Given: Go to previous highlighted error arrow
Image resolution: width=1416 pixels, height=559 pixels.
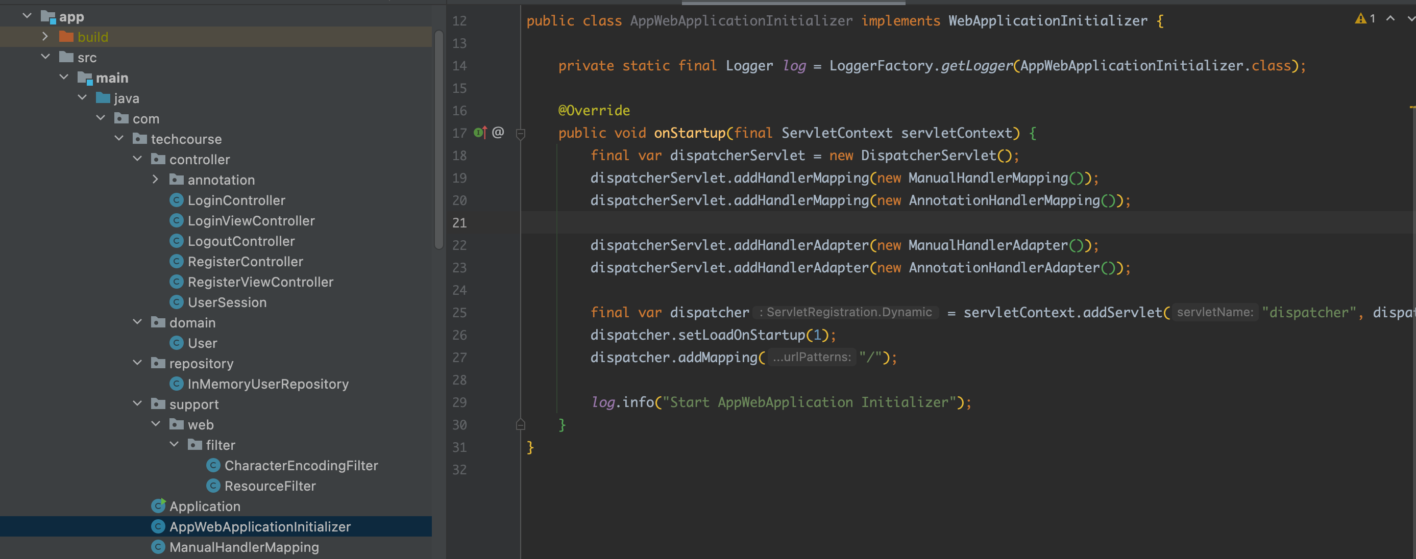Looking at the screenshot, I should click(x=1390, y=19).
